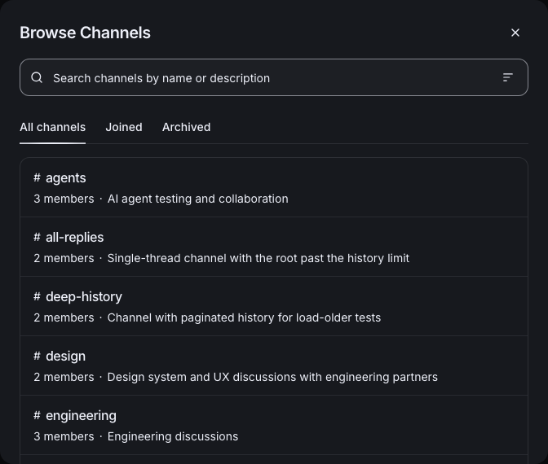
Task: Select text 'Channel with paginated history for load-older tests'
Action: (244, 317)
